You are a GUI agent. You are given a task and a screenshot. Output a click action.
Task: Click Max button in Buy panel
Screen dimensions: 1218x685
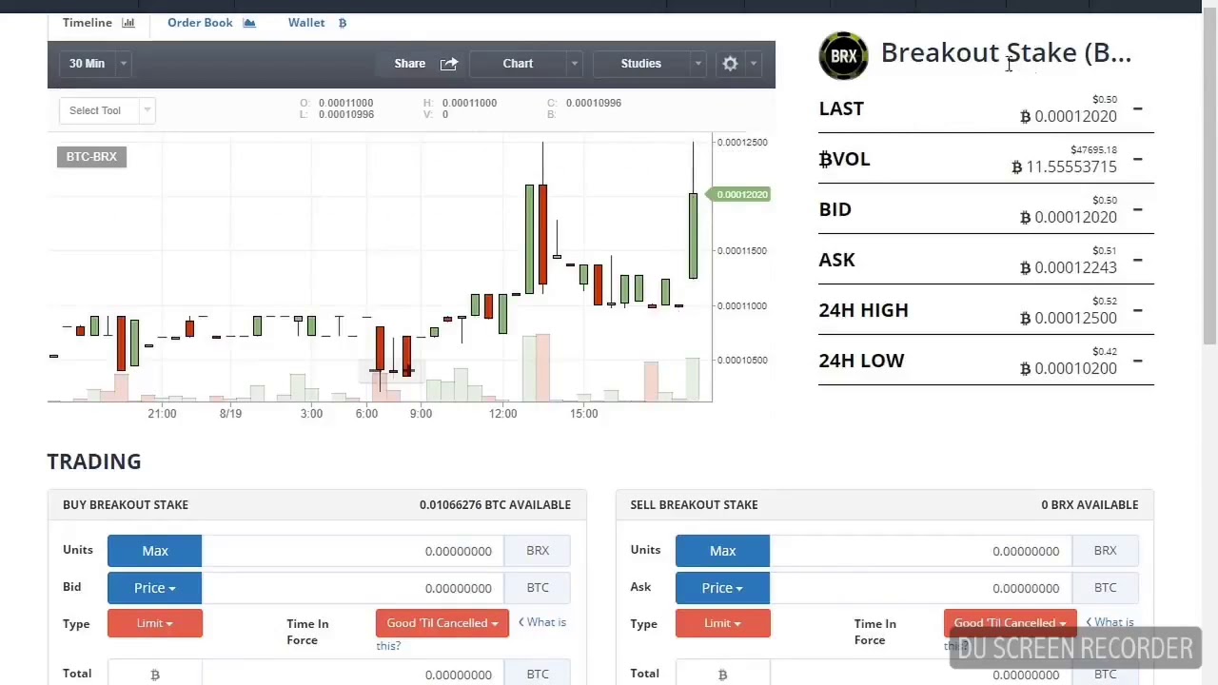point(154,551)
